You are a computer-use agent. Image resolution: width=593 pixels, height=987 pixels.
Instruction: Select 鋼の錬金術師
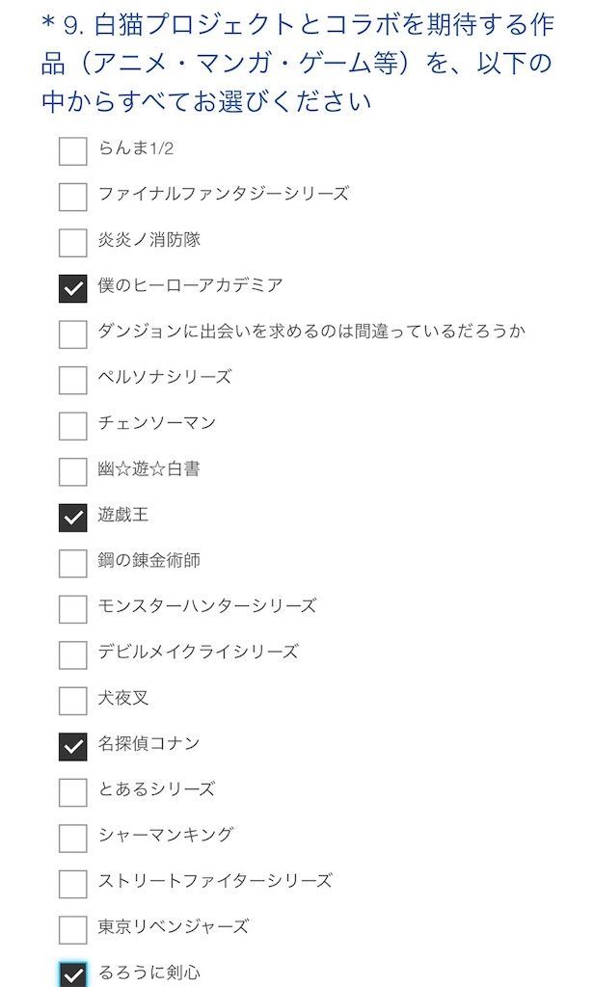tap(70, 562)
